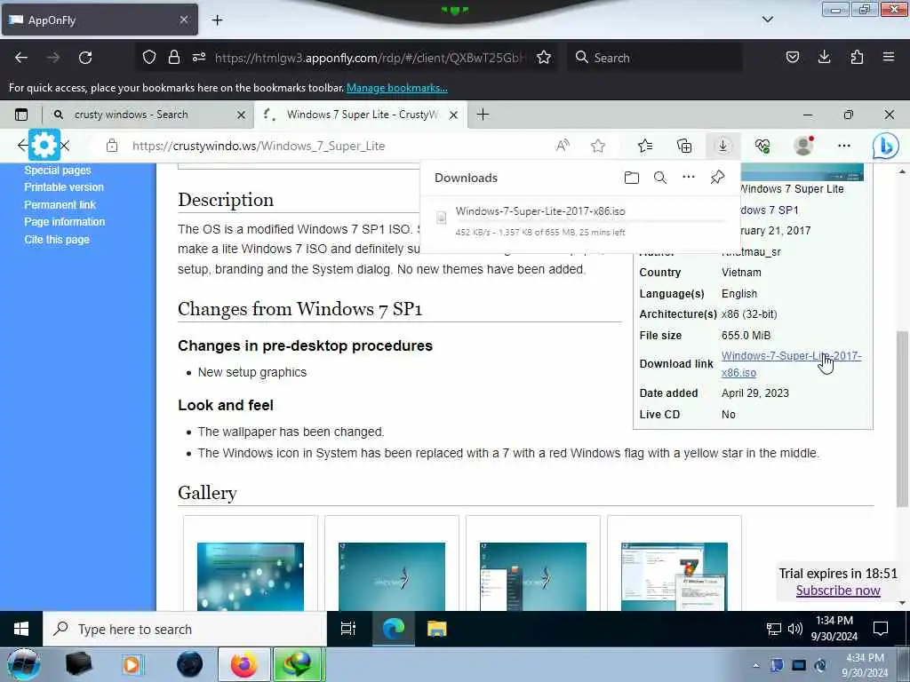Image resolution: width=910 pixels, height=682 pixels.
Task: Open Firefox extensions puzzle icon
Action: coord(857,57)
